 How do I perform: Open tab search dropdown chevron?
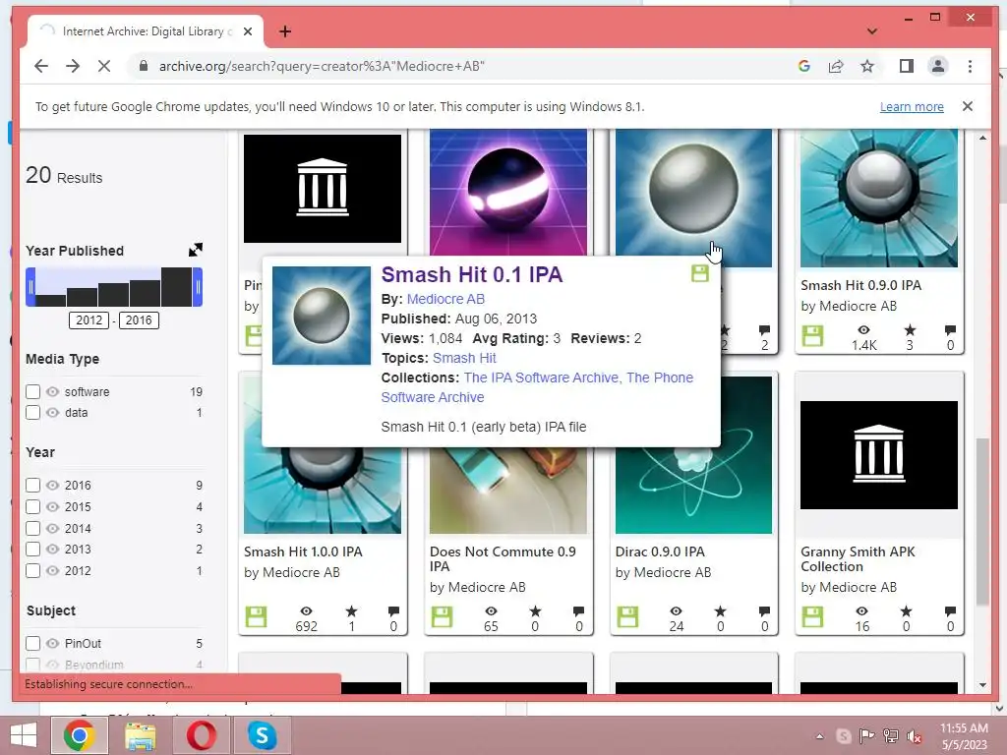click(x=872, y=30)
